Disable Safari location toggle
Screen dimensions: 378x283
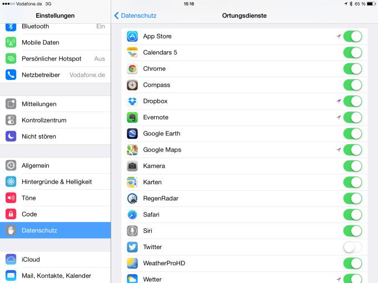pyautogui.click(x=352, y=215)
